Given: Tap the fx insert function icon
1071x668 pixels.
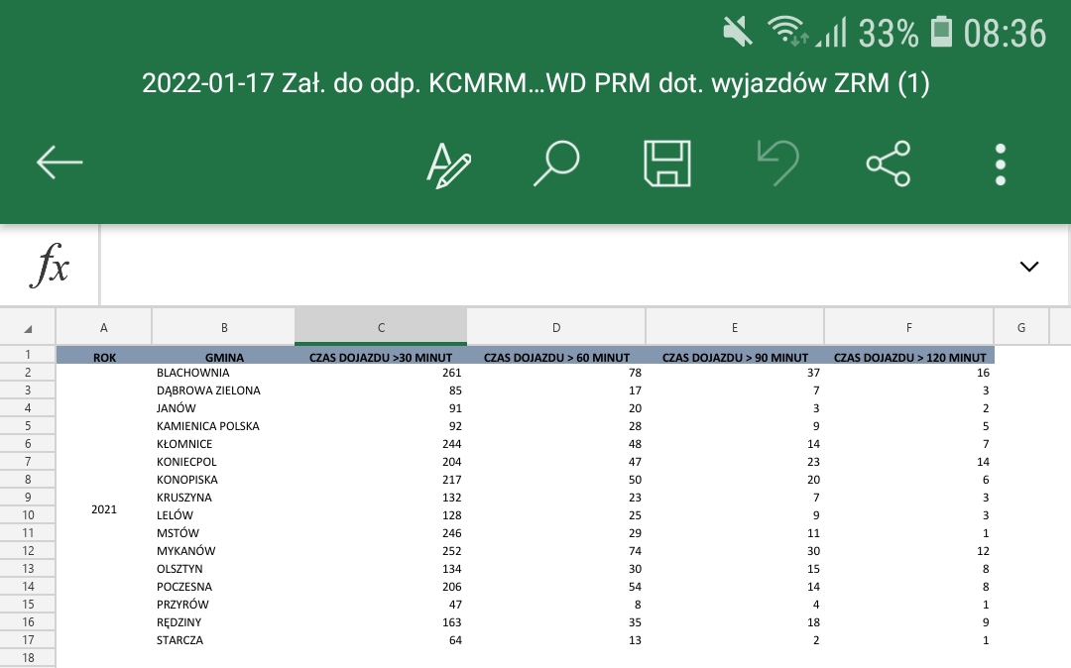Looking at the screenshot, I should (x=50, y=266).
